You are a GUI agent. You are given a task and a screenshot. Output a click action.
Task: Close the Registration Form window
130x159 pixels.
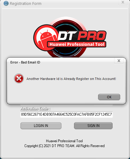123,2
